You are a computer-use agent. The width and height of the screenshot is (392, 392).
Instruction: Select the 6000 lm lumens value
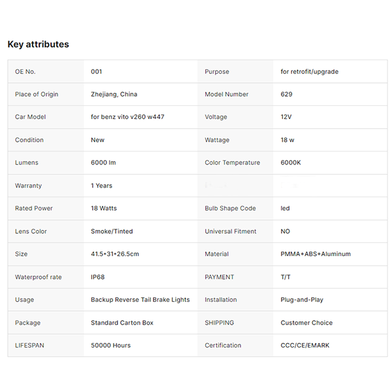tap(103, 163)
